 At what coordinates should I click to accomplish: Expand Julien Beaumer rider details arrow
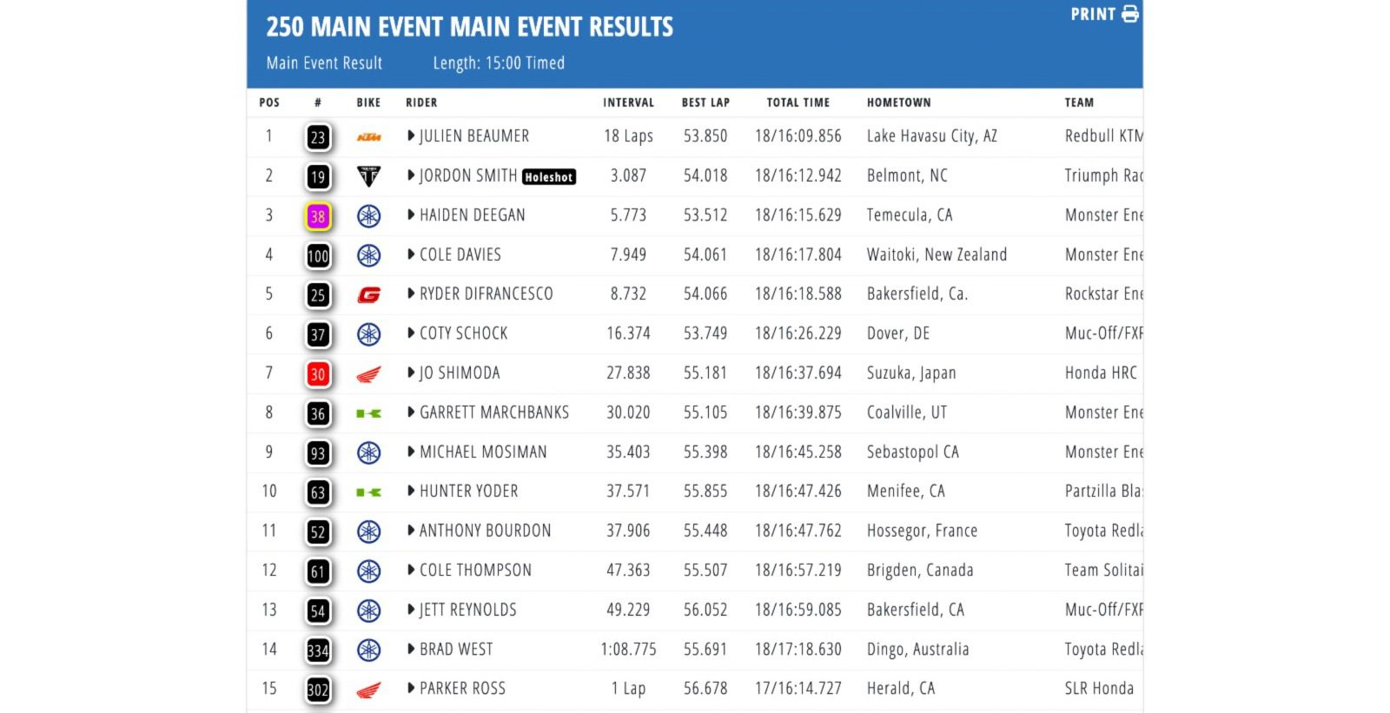tap(411, 136)
